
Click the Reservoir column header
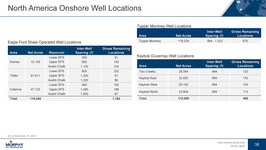point(56,53)
